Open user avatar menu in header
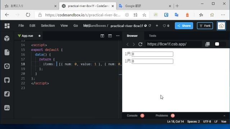 221,26
